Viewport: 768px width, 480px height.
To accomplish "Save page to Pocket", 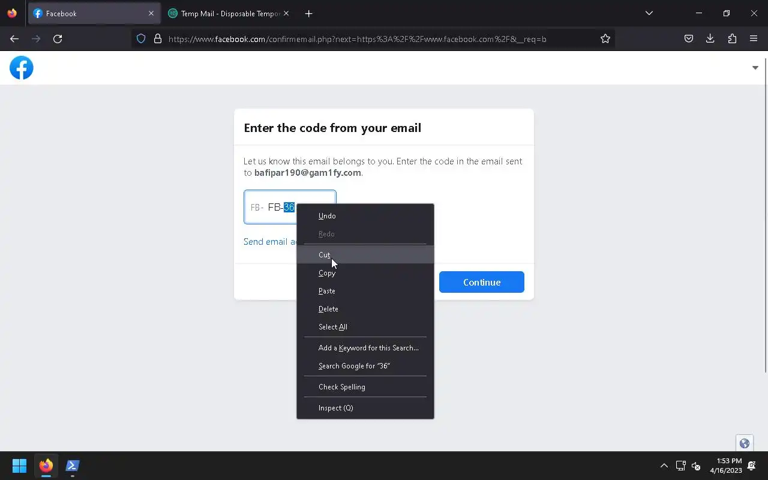I will coord(689,39).
